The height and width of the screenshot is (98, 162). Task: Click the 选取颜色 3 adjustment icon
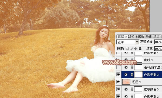(126, 89)
